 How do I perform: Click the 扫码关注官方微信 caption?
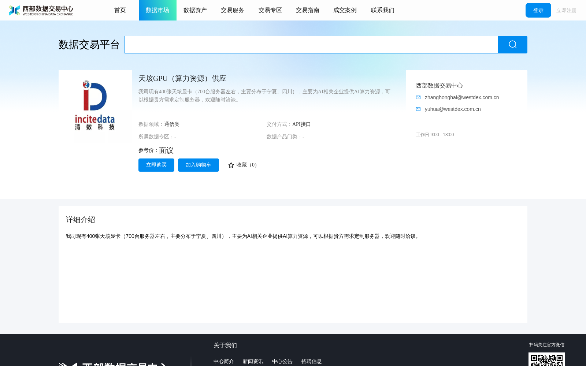point(547,345)
